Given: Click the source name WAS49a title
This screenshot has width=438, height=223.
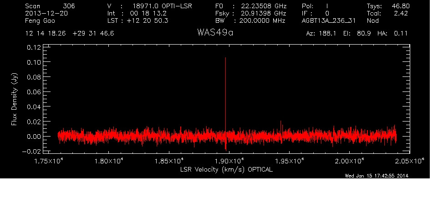Looking at the screenshot, I should [x=215, y=33].
